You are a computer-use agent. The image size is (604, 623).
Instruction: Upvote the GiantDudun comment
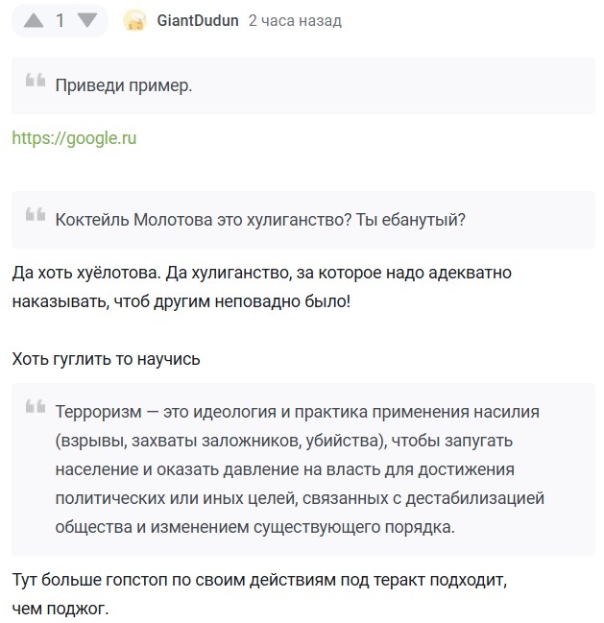(x=33, y=20)
